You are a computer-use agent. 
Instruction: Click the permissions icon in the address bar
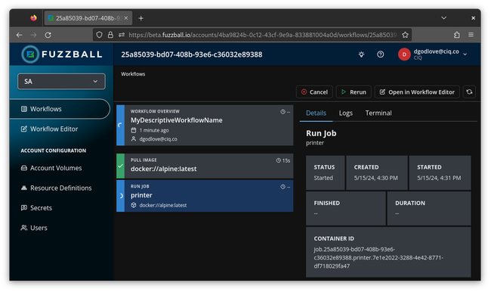tap(122, 35)
